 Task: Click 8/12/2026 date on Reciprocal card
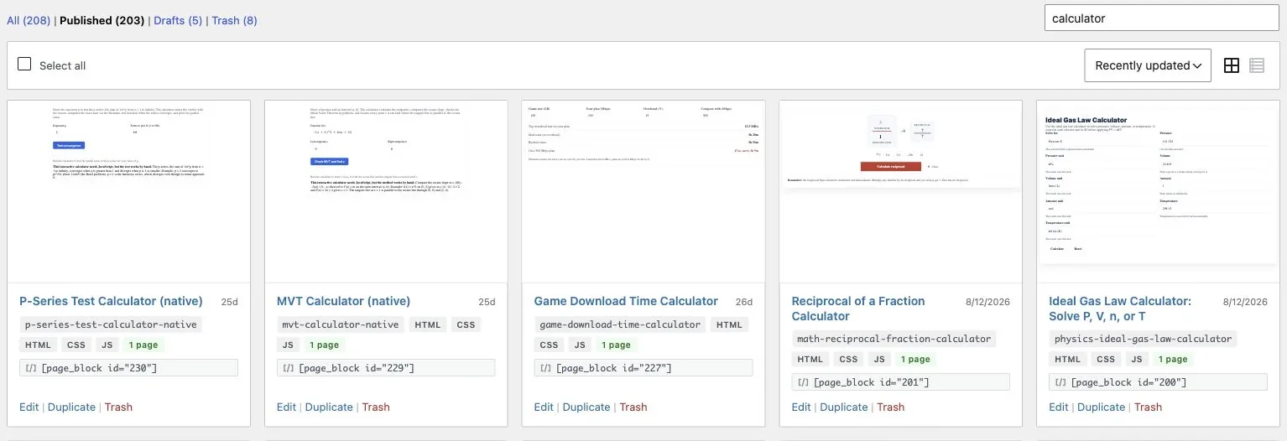pyautogui.click(x=988, y=302)
